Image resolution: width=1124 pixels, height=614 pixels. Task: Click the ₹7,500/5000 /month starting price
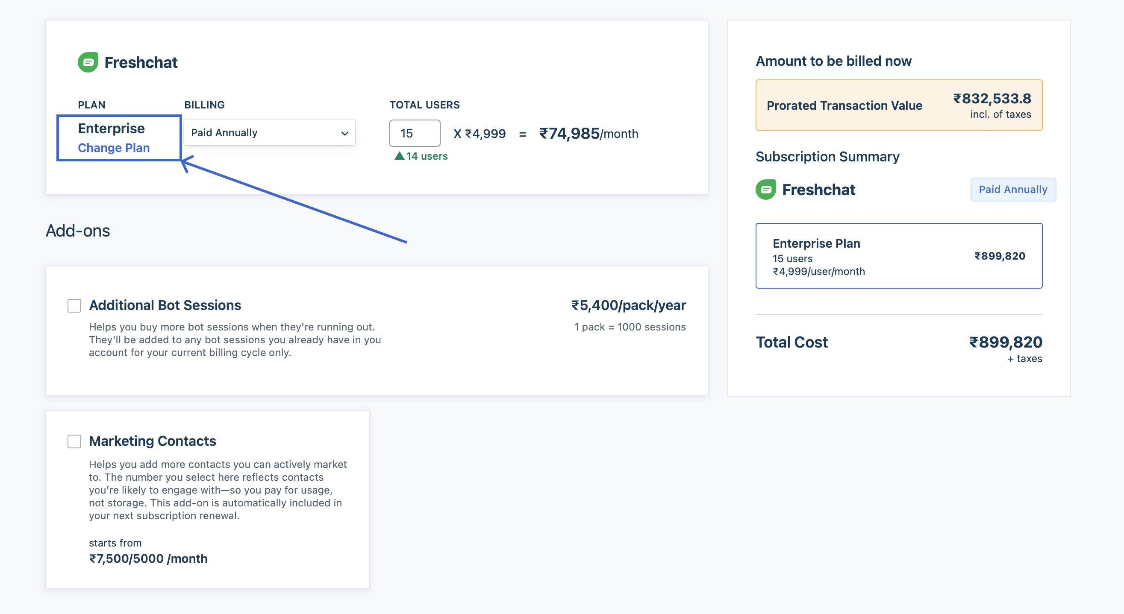(x=148, y=558)
